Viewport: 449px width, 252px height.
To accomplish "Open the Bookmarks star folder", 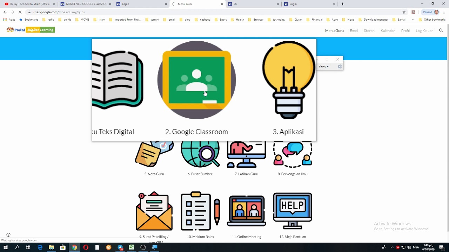I will (x=29, y=20).
